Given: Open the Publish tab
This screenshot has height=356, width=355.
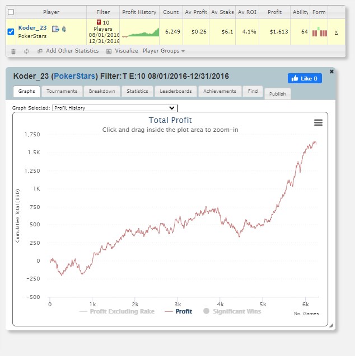Looking at the screenshot, I should pyautogui.click(x=278, y=94).
